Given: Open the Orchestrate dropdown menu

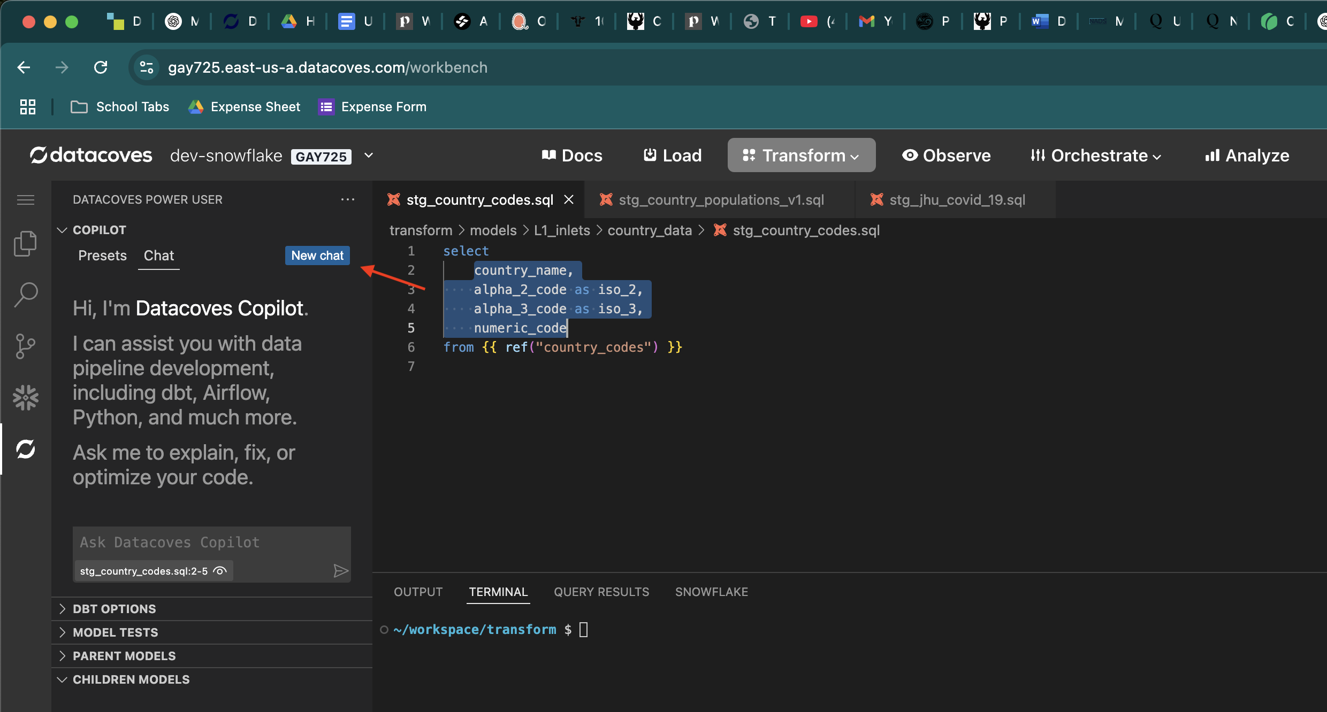Looking at the screenshot, I should coord(1095,155).
